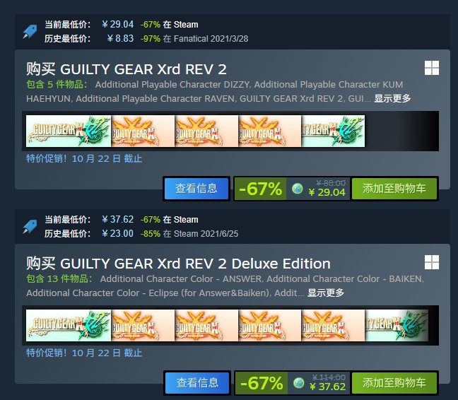Click price tag icon above REV 2 package

[x=30, y=31]
